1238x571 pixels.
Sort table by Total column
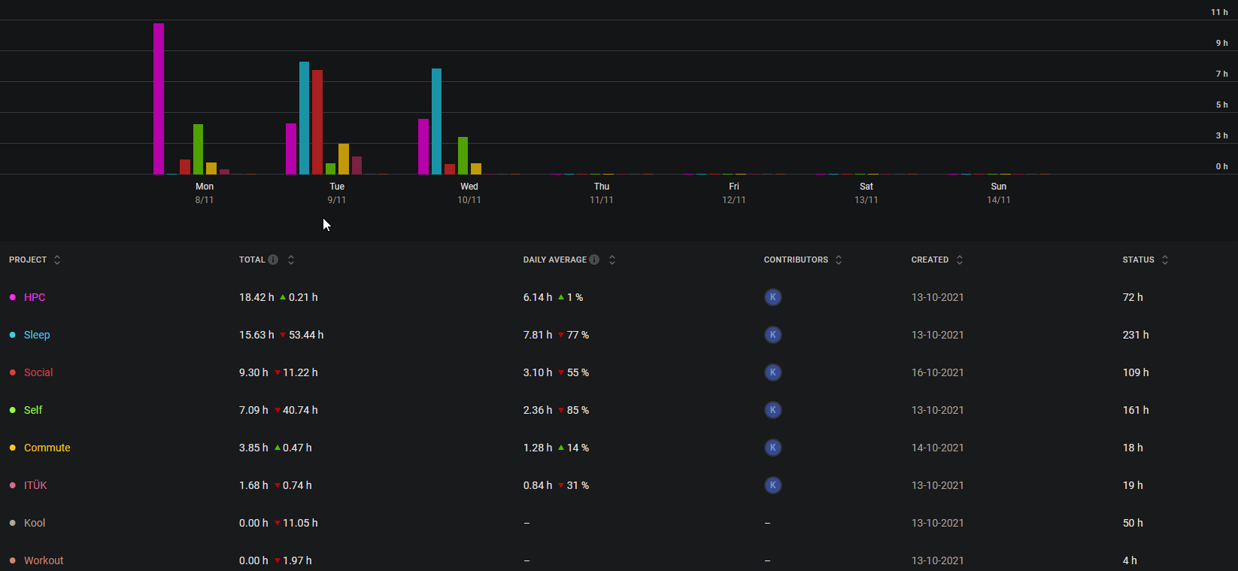click(x=291, y=260)
